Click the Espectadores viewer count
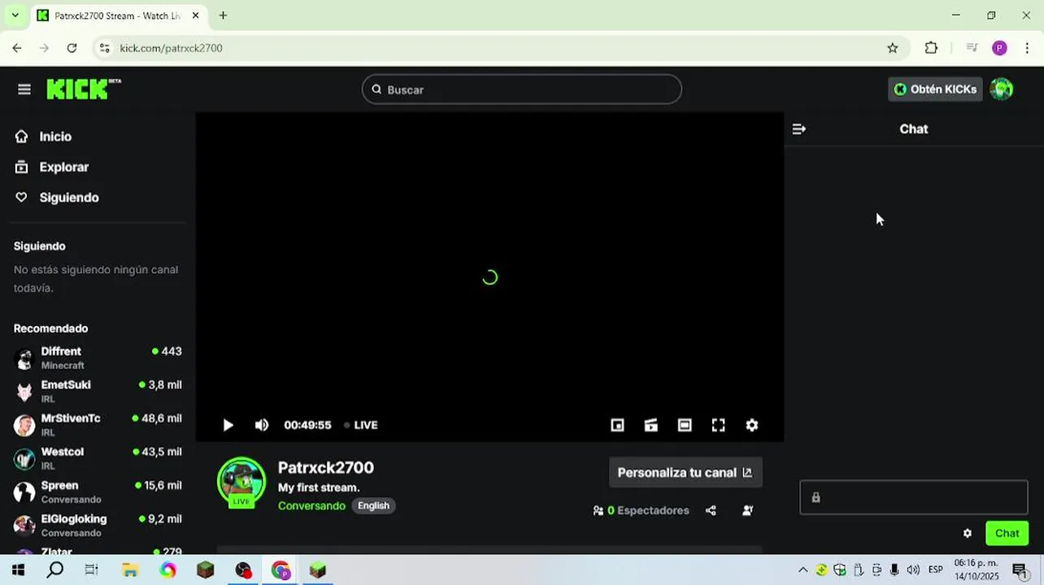This screenshot has height=585, width=1044. coord(642,510)
